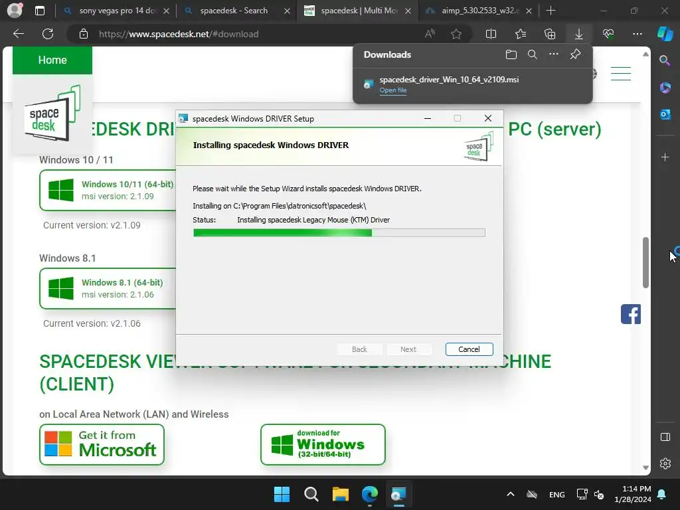The height and width of the screenshot is (510, 680).
Task: Open sidebar settings gear
Action: pos(665,464)
